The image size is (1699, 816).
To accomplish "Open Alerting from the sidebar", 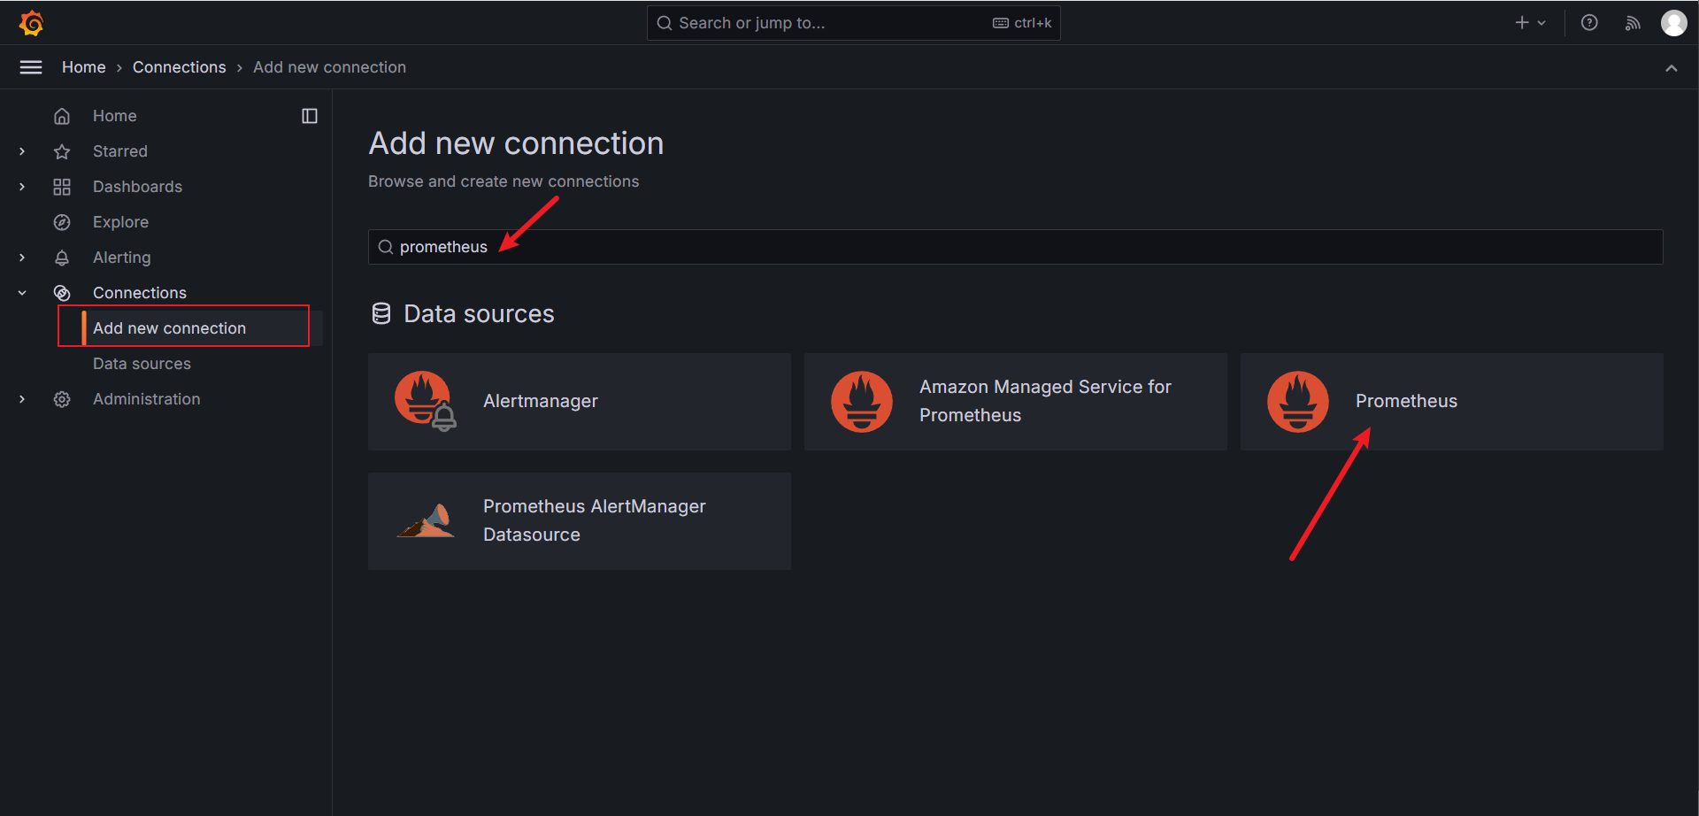I will [122, 258].
